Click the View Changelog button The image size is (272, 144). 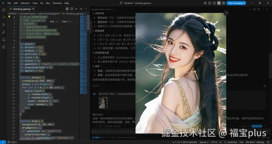coord(235,3)
